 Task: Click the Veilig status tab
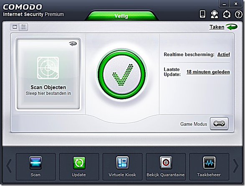[121, 16]
